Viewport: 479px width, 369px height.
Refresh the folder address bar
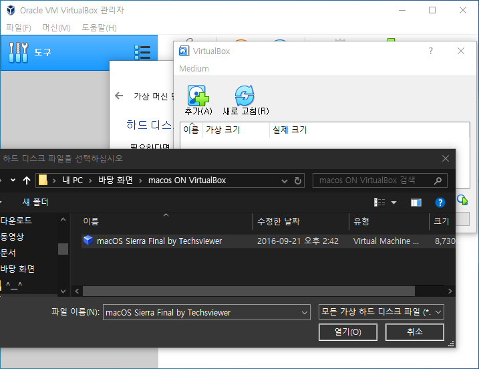tap(298, 180)
